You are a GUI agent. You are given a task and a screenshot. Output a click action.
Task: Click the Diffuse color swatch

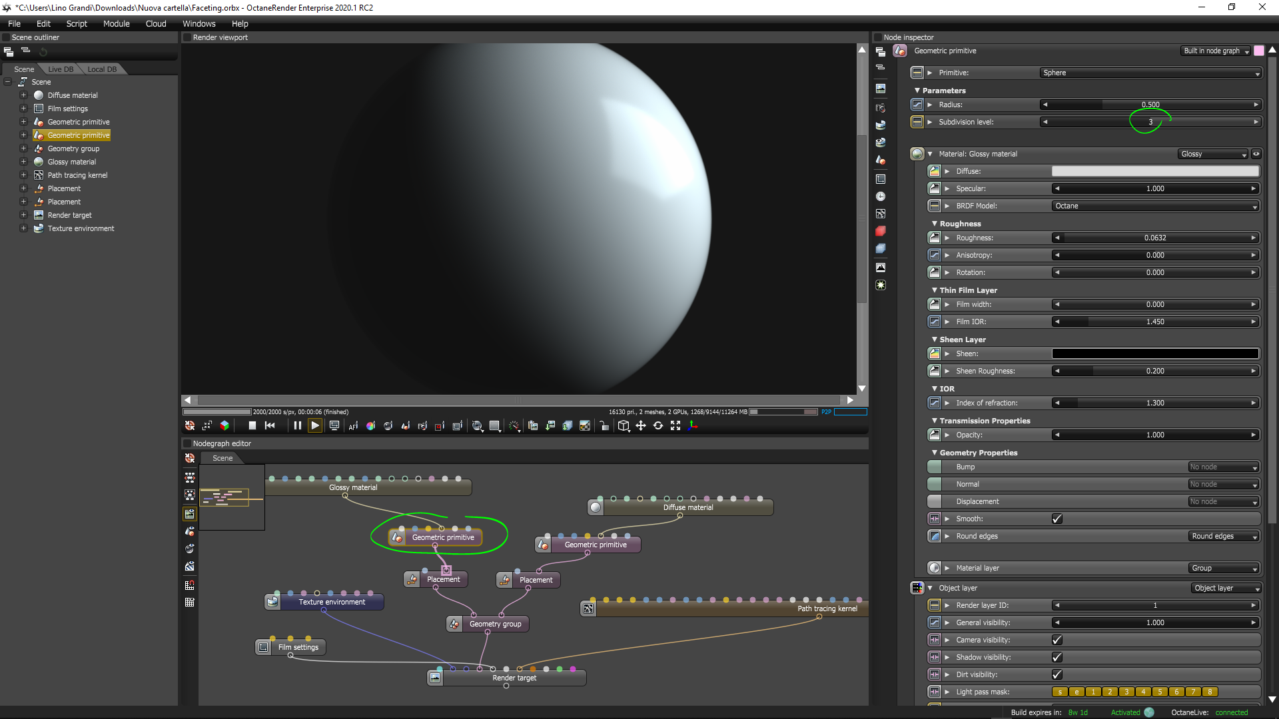pyautogui.click(x=1155, y=171)
